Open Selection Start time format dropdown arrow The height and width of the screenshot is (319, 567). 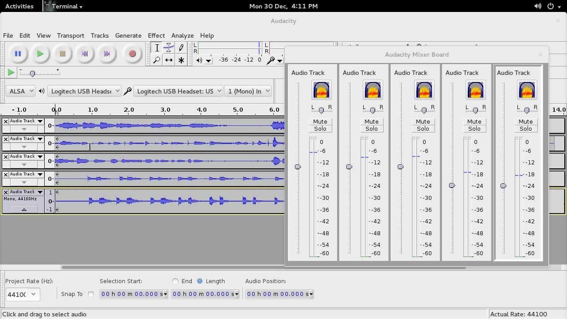click(165, 294)
